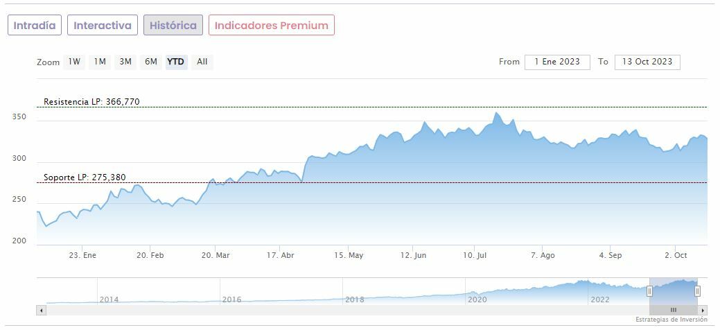Open Indicadores Premium tab
The height and width of the screenshot is (330, 720).
click(x=271, y=26)
